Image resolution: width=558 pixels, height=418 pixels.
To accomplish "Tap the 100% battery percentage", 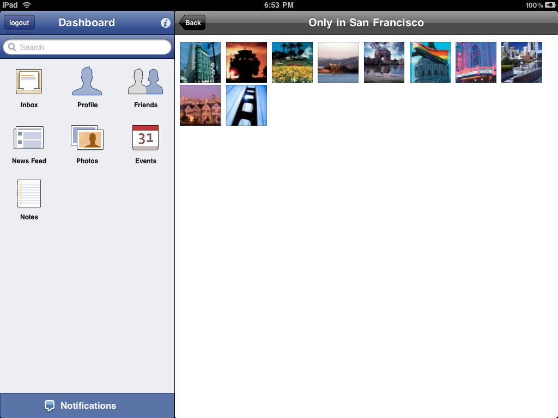I will tap(534, 5).
